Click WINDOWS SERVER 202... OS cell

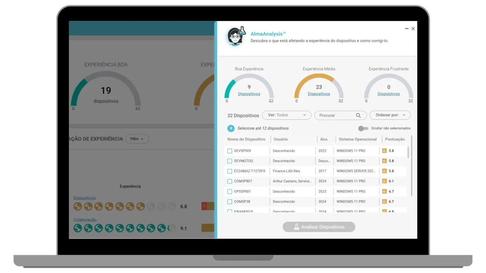356,171
